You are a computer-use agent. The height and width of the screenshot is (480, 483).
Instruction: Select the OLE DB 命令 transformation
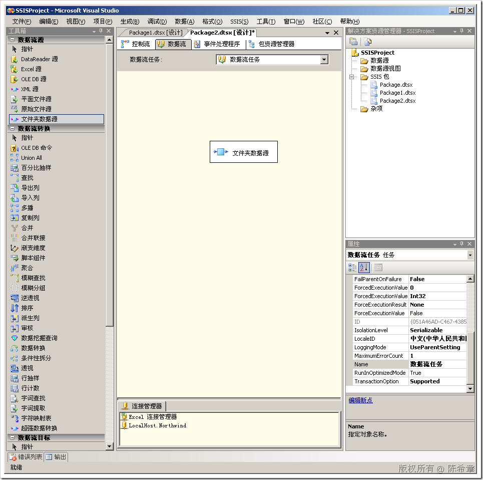pos(37,148)
